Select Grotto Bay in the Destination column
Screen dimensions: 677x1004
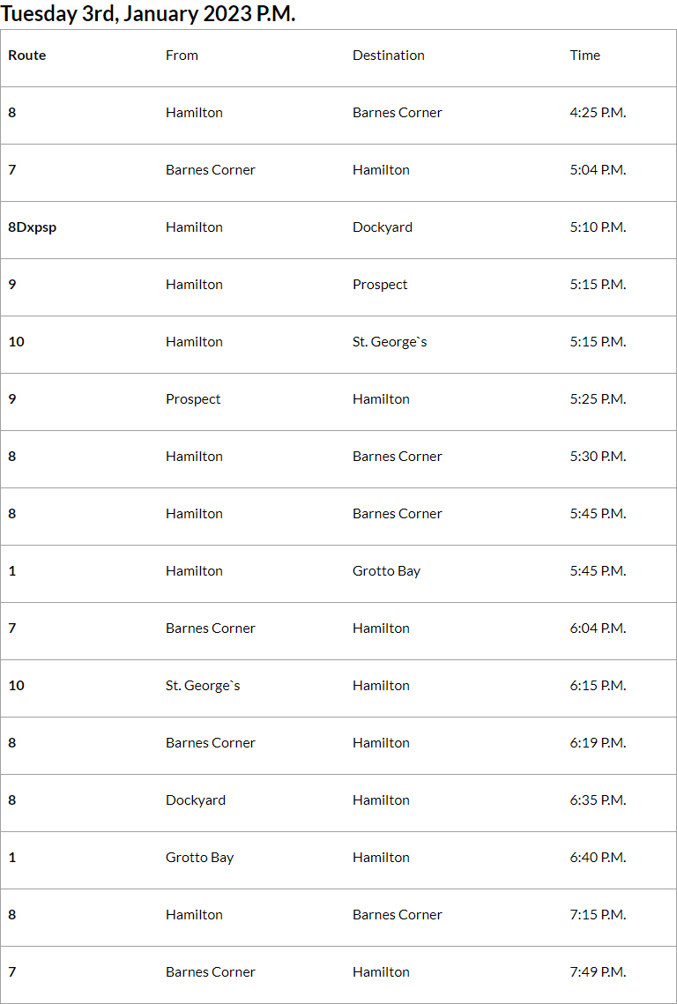(x=386, y=571)
